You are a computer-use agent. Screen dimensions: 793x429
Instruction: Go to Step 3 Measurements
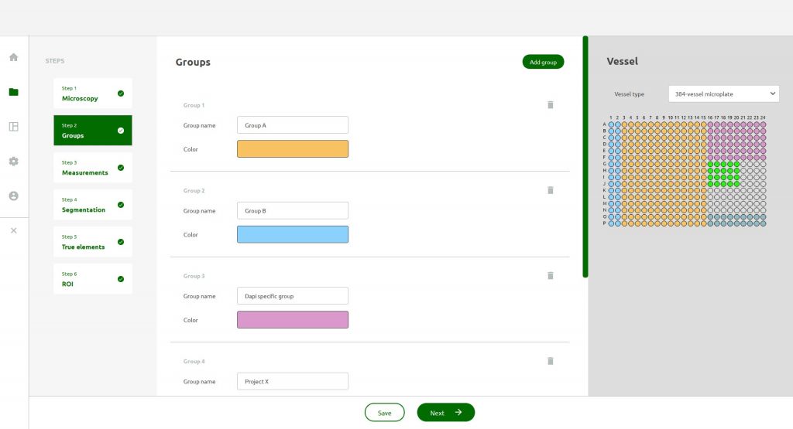(92, 168)
